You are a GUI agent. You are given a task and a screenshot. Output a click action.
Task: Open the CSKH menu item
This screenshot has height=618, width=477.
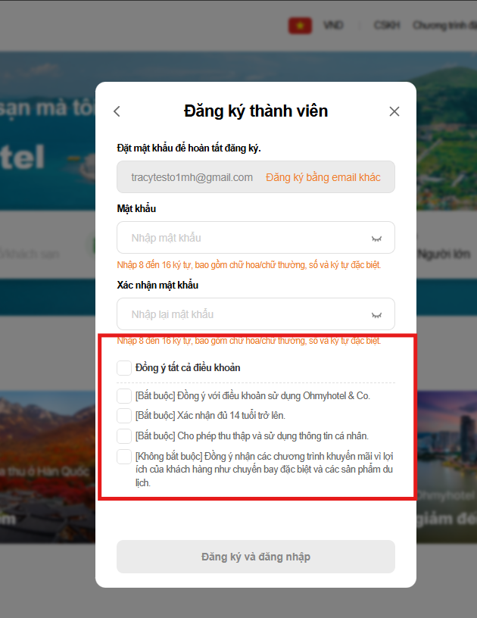point(386,26)
